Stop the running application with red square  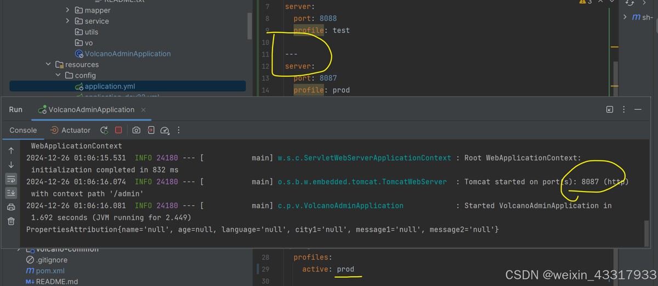pyautogui.click(x=118, y=130)
